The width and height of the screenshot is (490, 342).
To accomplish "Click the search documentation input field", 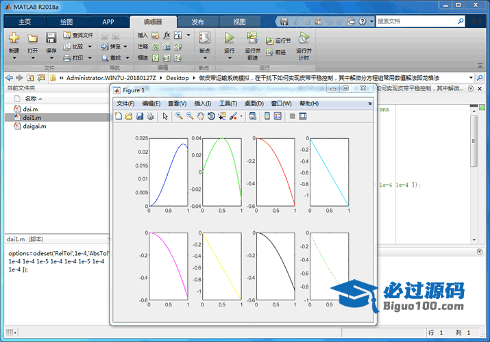I will coord(417,21).
